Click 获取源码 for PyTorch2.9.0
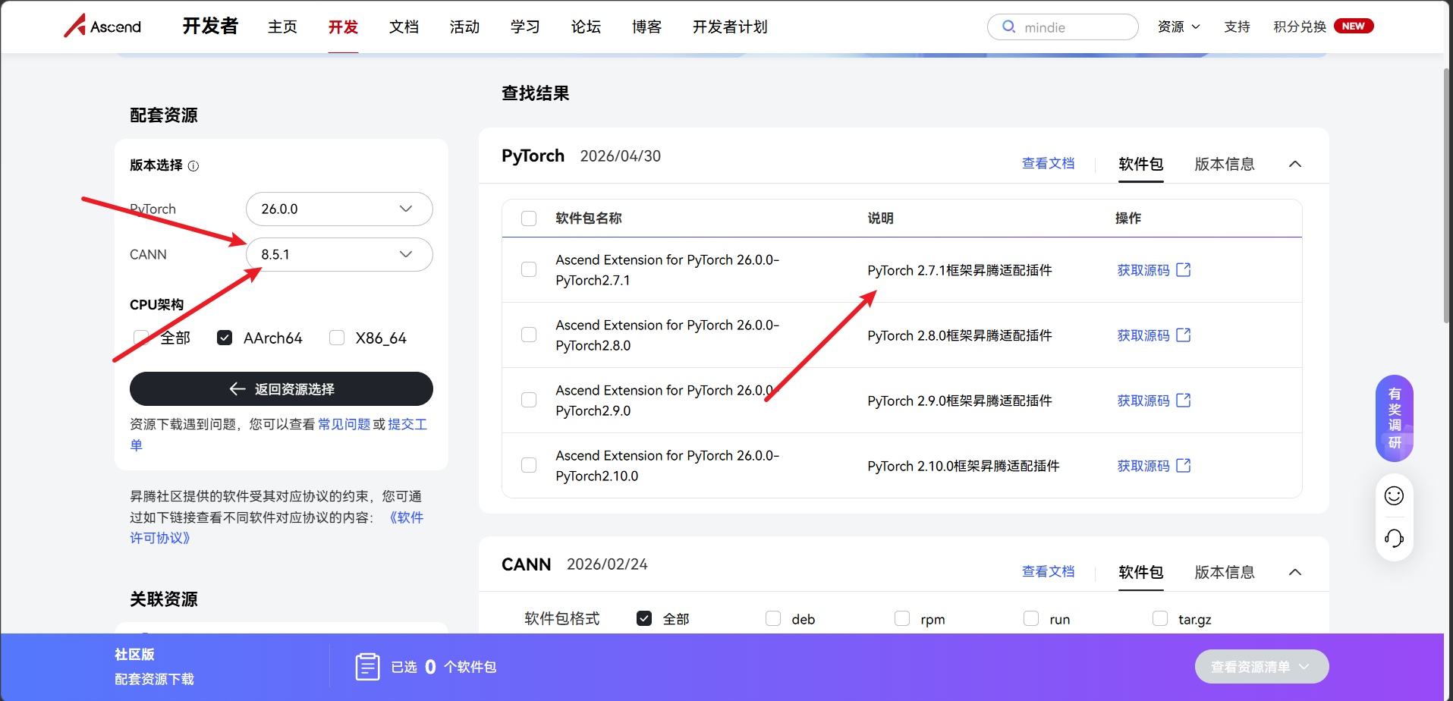1453x701 pixels. point(1143,401)
